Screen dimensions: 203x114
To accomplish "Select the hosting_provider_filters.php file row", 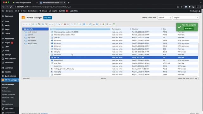I will pyautogui.click(x=124, y=69).
